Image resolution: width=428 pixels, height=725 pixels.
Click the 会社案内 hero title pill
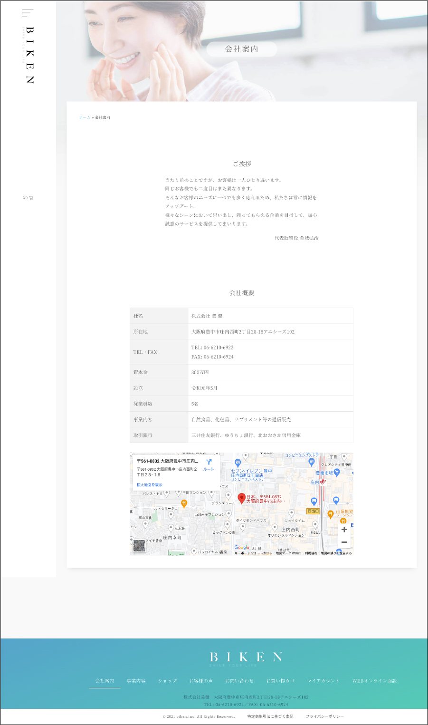[x=242, y=49]
